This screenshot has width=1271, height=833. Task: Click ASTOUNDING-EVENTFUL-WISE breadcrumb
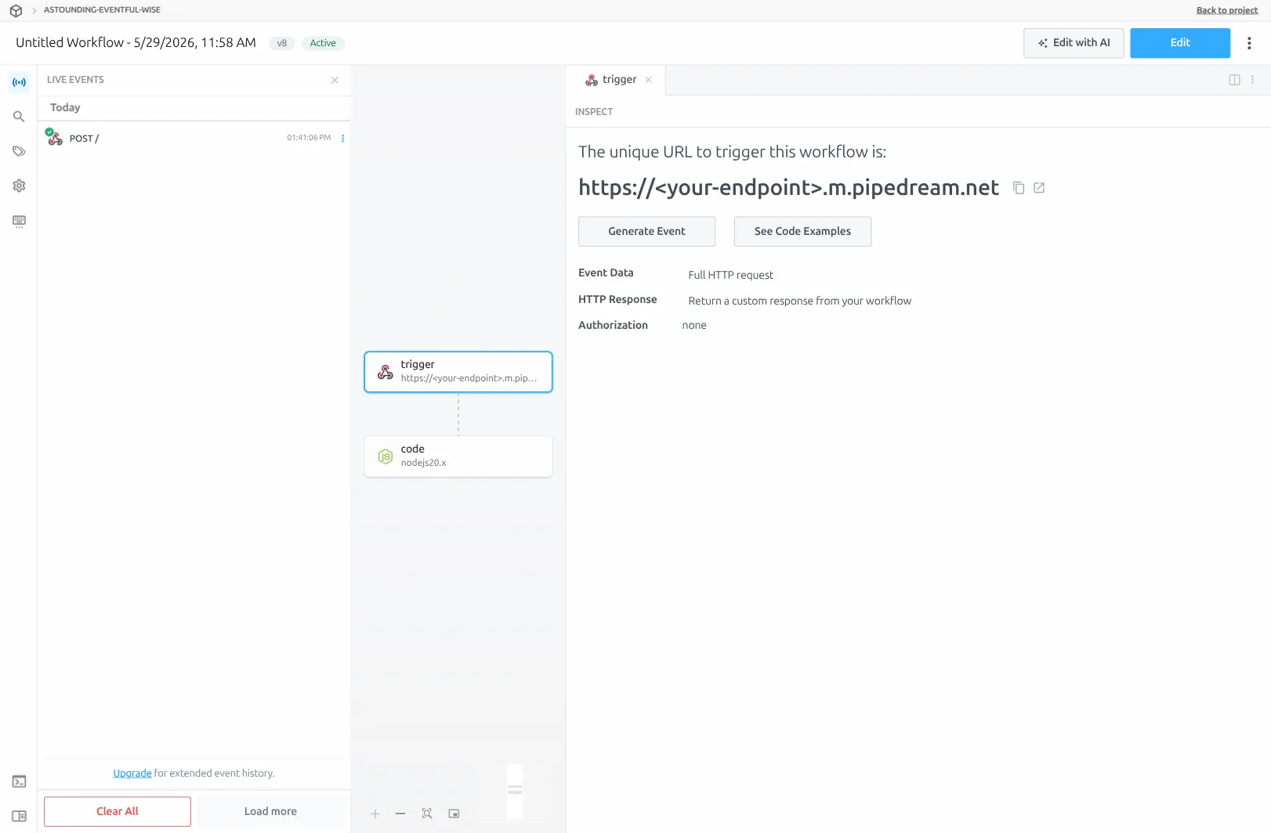102,10
